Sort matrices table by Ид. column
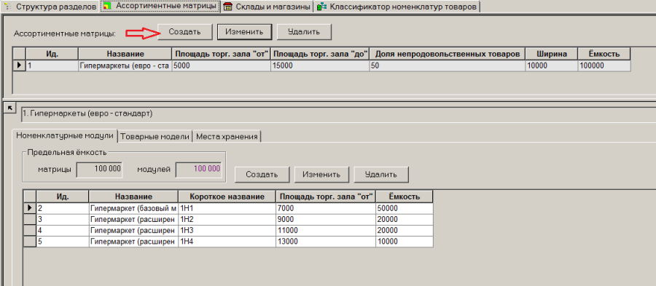This screenshot has width=656, height=286. click(52, 54)
